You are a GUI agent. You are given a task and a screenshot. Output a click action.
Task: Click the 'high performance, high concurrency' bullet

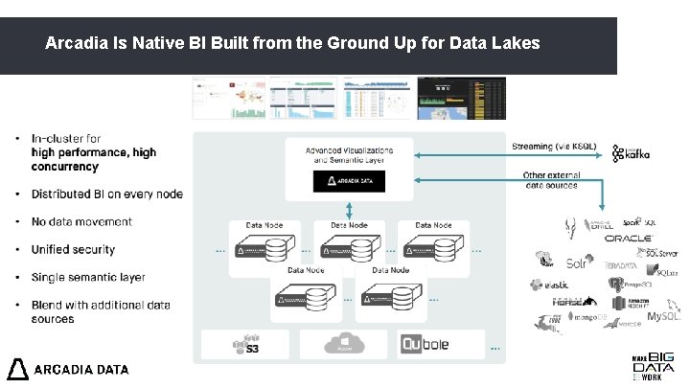[x=94, y=159]
